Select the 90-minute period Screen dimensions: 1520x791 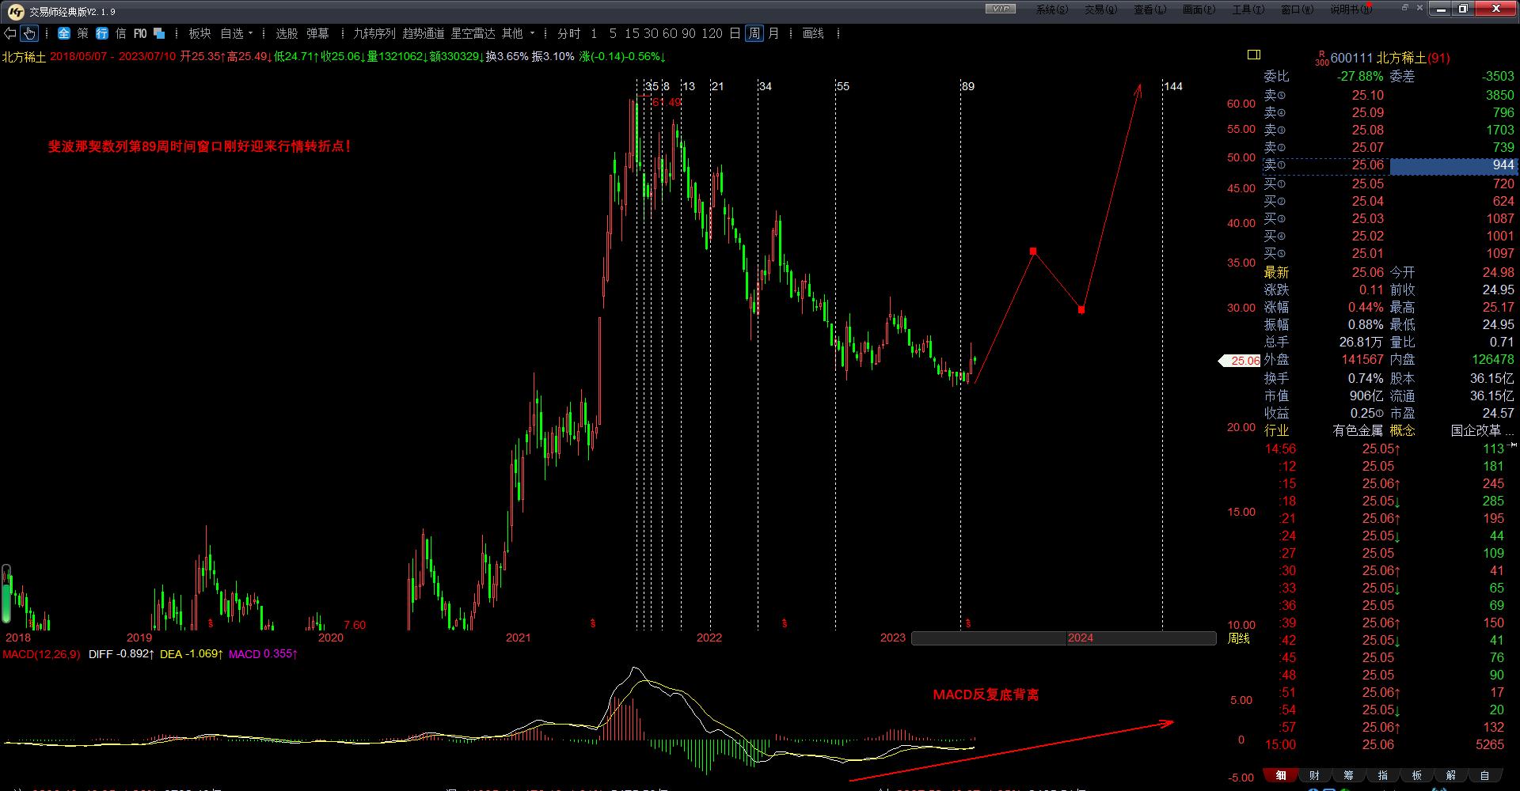[689, 33]
